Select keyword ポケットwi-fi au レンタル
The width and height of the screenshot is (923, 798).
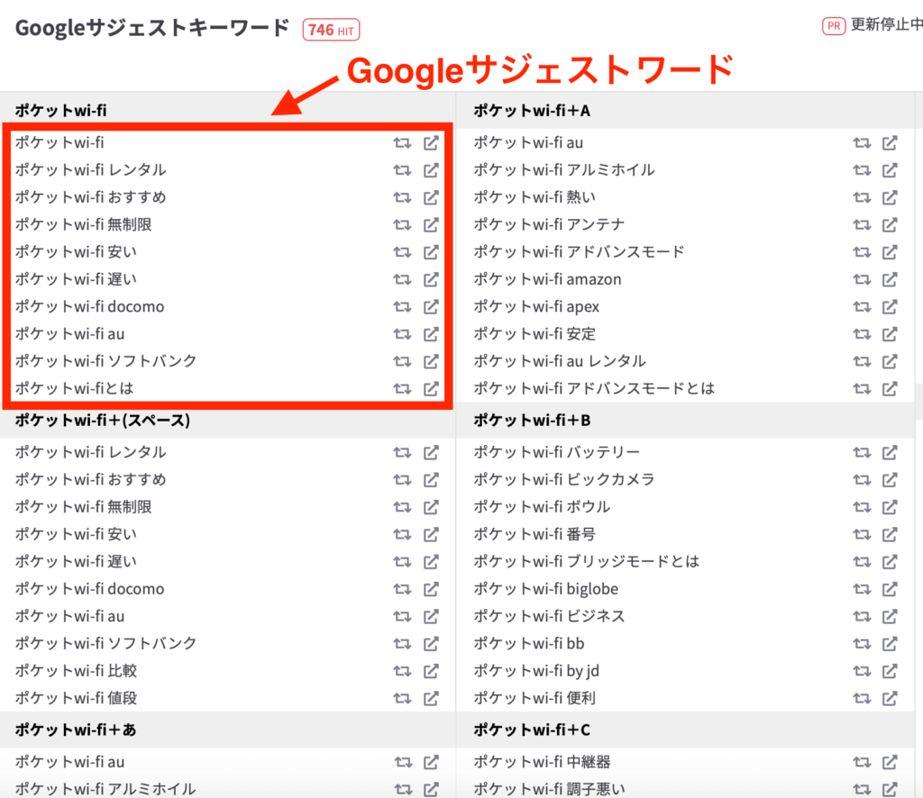560,360
